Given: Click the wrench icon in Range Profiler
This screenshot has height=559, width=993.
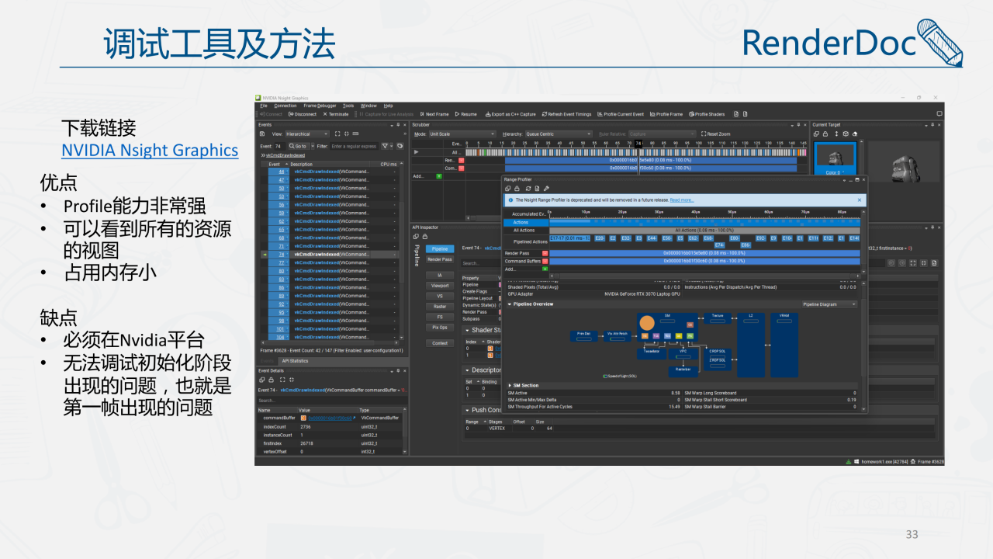Looking at the screenshot, I should [x=546, y=189].
